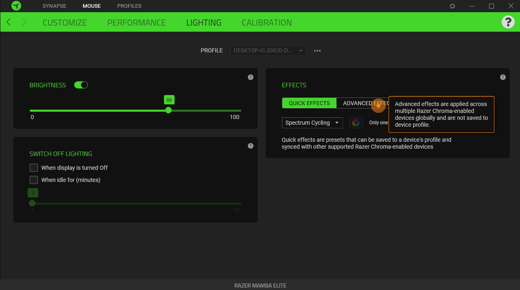This screenshot has height=290, width=520.
Task: Enable 'When display is turned Off' checkbox
Action: tap(34, 168)
